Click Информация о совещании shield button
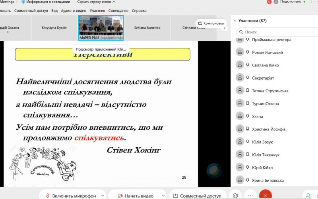 pos(46,2)
